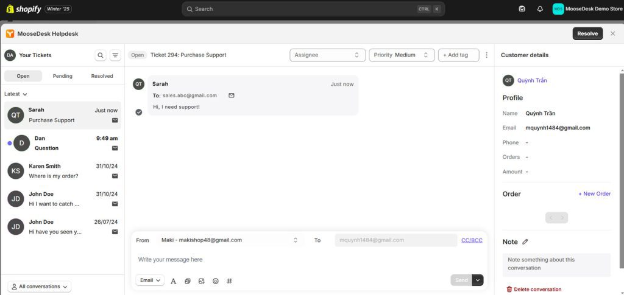Screen dimensions: 624x295
Task: Expand the Send options arrow
Action: click(478, 280)
